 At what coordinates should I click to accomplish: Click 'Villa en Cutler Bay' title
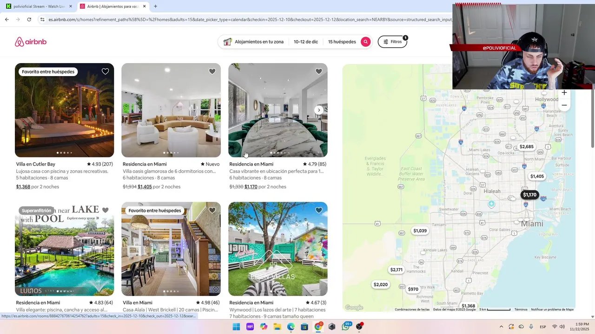[x=36, y=164]
